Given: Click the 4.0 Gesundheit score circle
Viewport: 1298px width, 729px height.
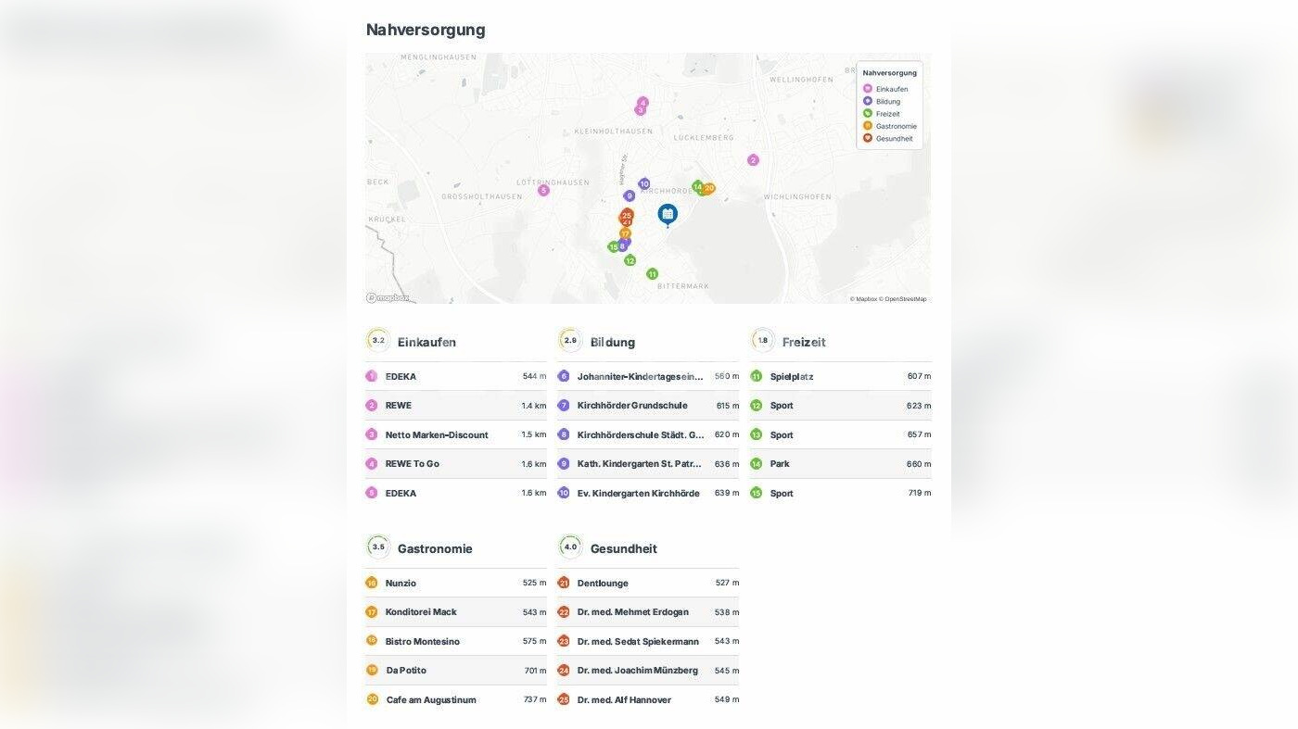Looking at the screenshot, I should pyautogui.click(x=570, y=547).
